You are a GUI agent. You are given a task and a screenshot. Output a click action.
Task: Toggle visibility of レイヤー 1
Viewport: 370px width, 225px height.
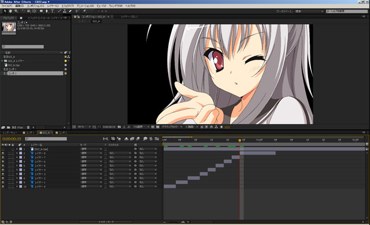click(x=3, y=182)
